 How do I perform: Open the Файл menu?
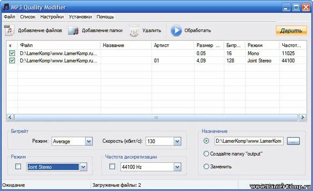(10, 17)
